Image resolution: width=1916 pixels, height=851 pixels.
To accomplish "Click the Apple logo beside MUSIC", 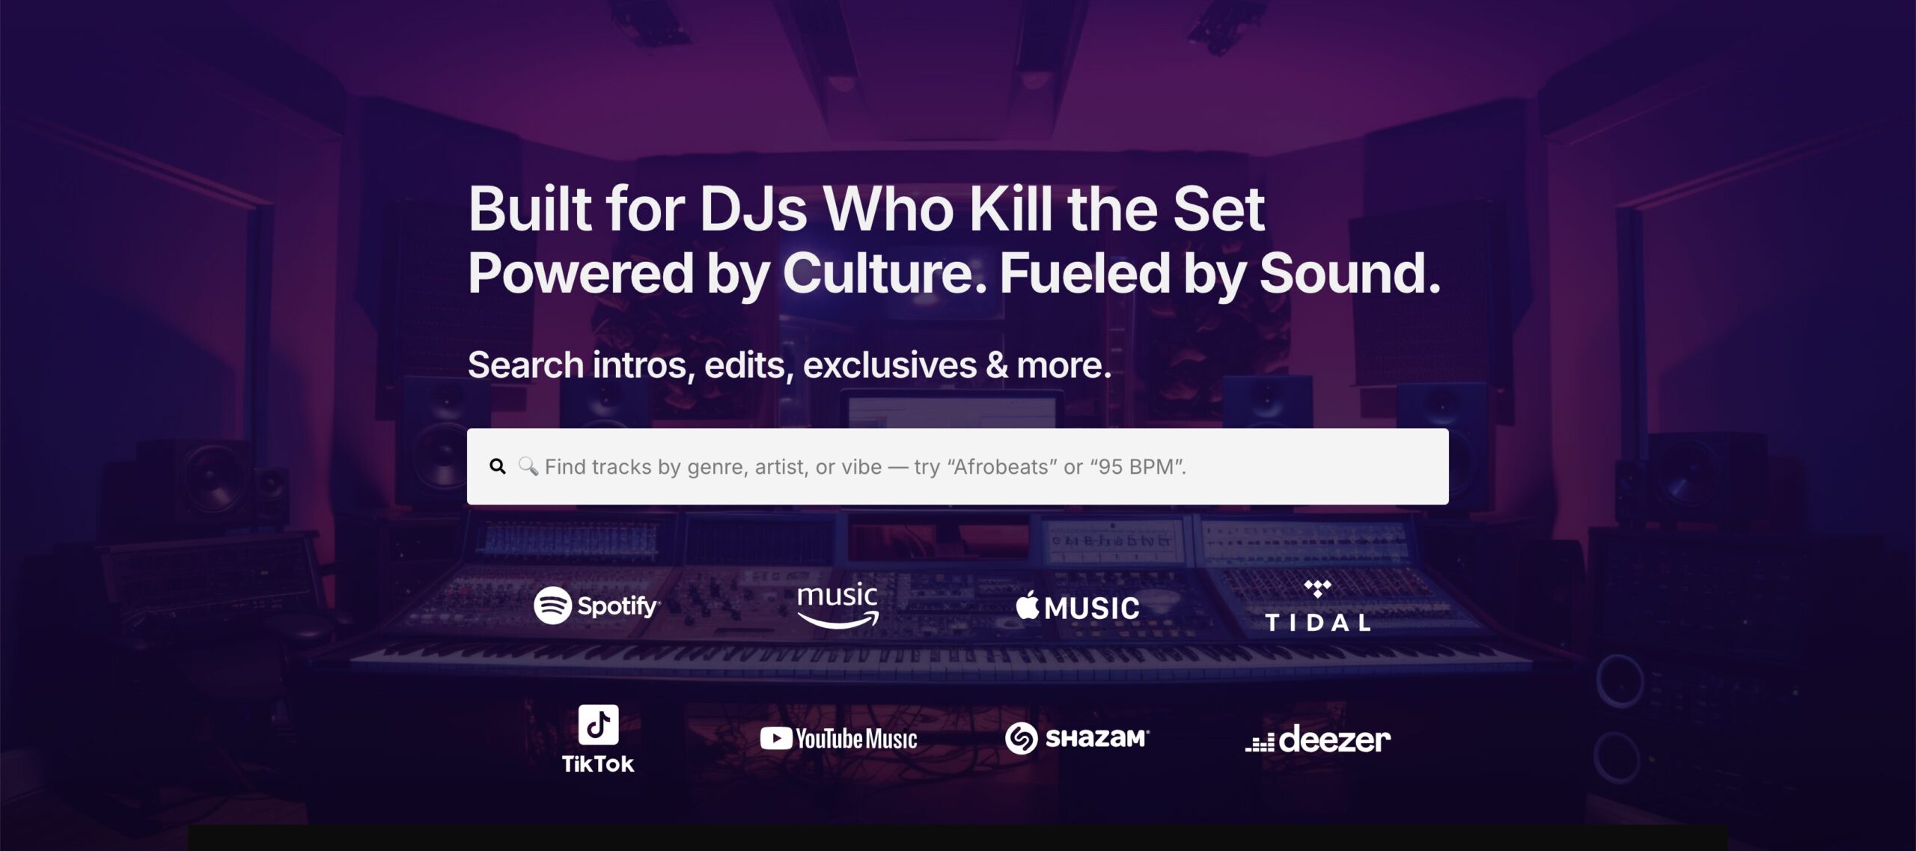I will (1027, 605).
